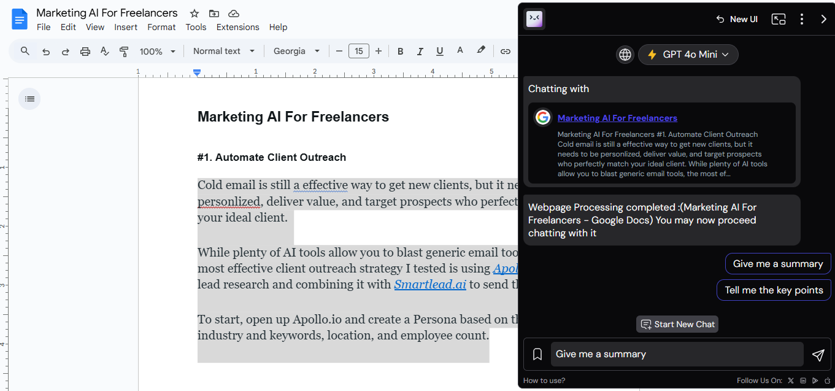Click the chat message input field

point(677,354)
